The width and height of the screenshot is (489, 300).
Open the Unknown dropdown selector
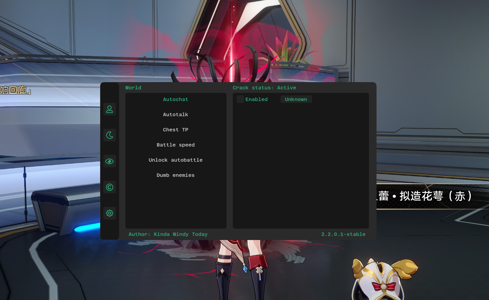[x=296, y=99]
